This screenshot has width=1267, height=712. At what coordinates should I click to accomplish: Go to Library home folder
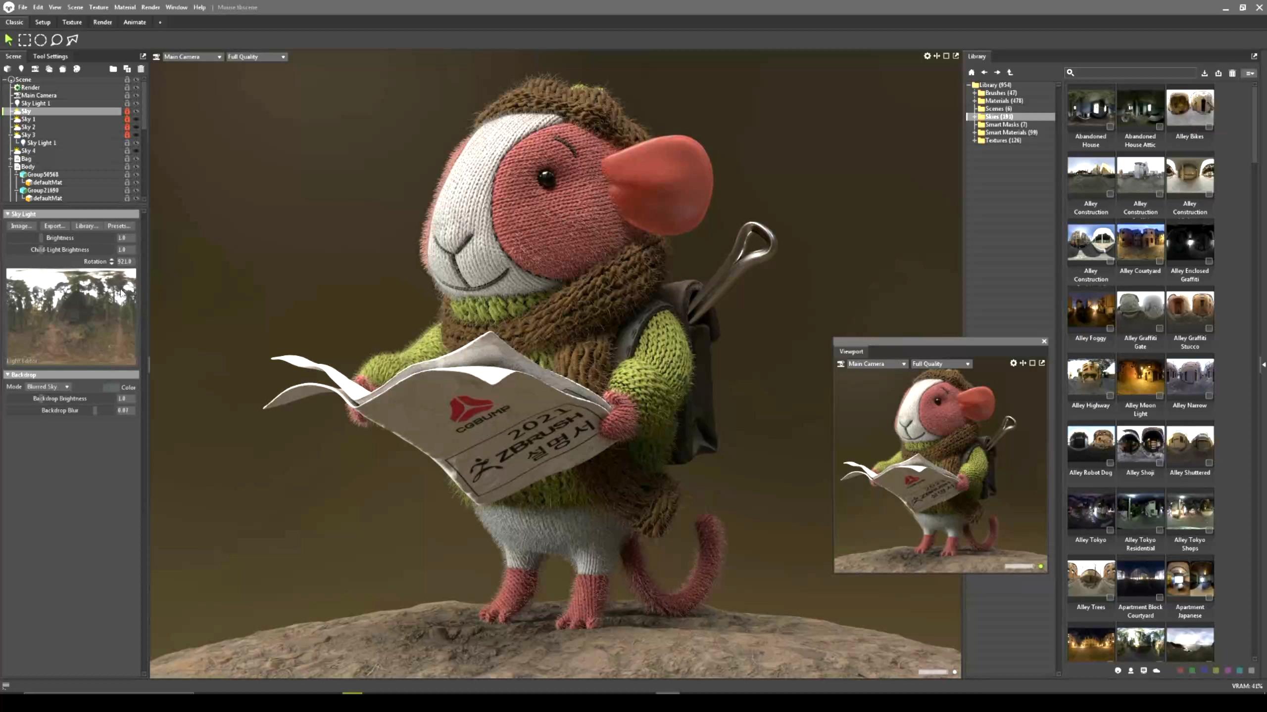[972, 73]
